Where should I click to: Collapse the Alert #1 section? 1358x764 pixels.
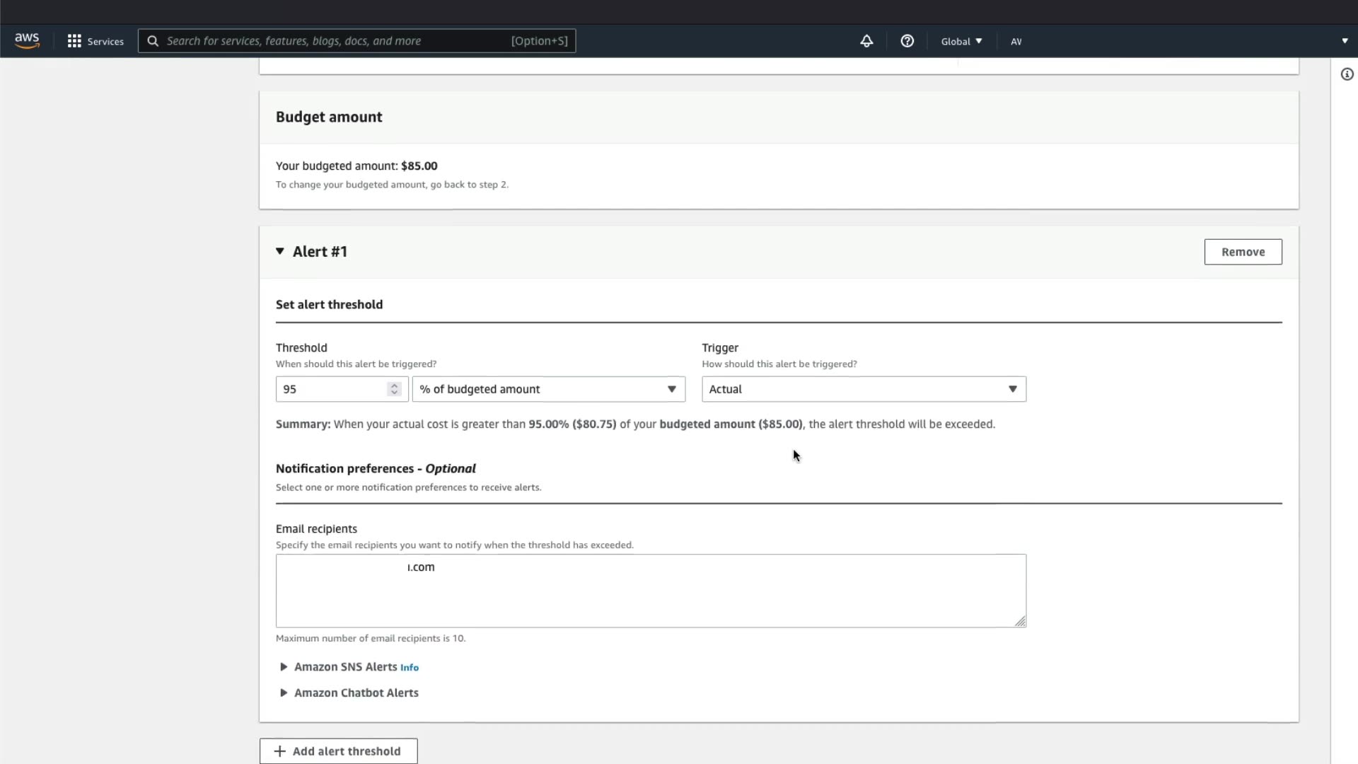(280, 252)
